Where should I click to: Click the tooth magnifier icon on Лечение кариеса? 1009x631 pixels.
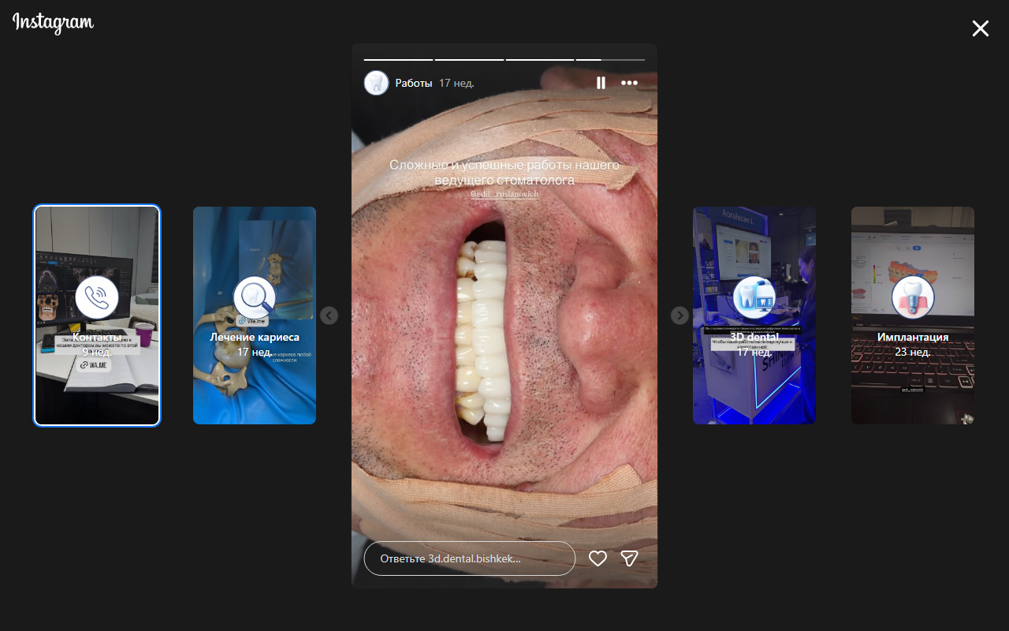(255, 297)
